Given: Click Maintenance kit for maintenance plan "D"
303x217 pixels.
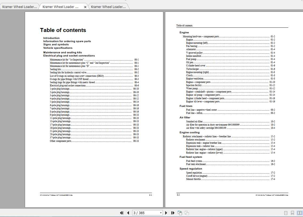Looking at the screenshot, I should point(94,66).
